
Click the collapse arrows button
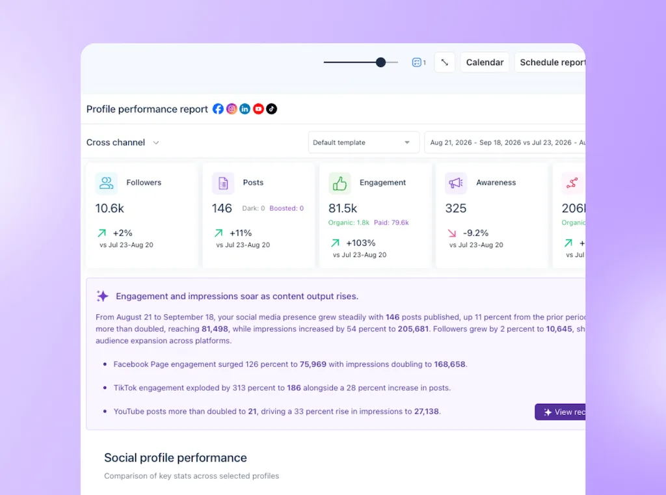point(445,62)
